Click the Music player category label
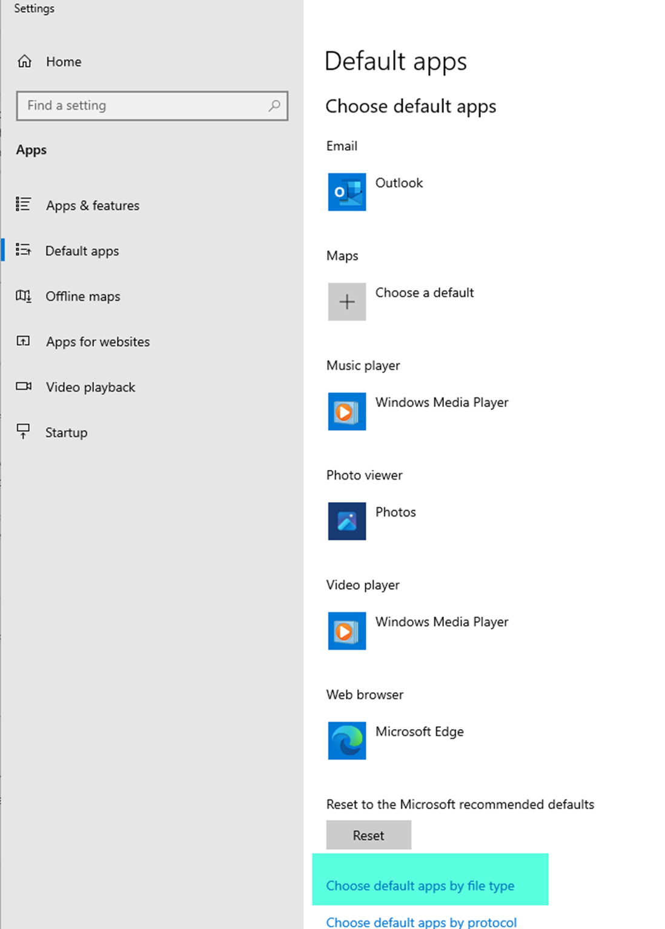The height and width of the screenshot is (929, 665). click(363, 366)
